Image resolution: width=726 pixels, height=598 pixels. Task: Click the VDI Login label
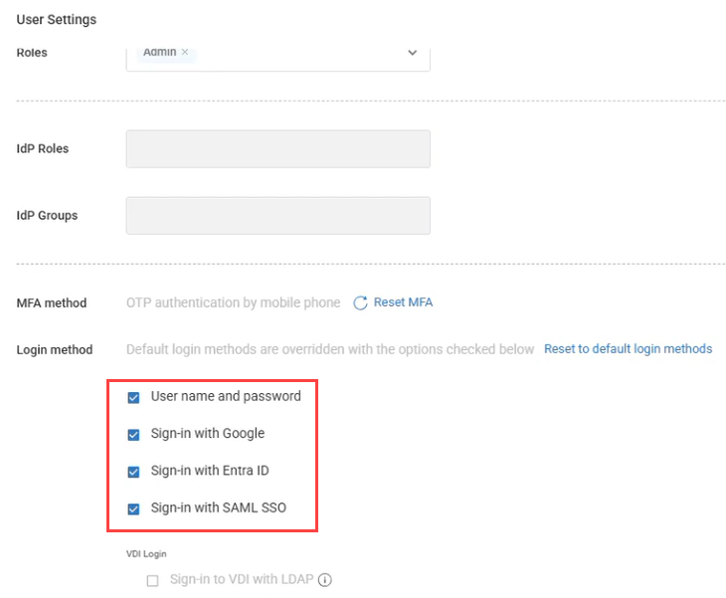pos(146,554)
